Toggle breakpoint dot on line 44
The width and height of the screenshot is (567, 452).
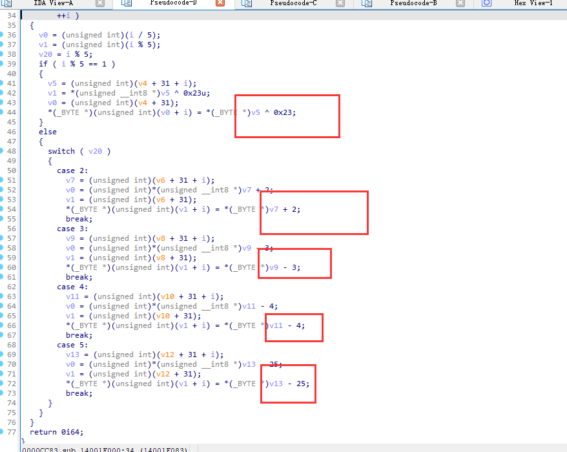pyautogui.click(x=3, y=112)
